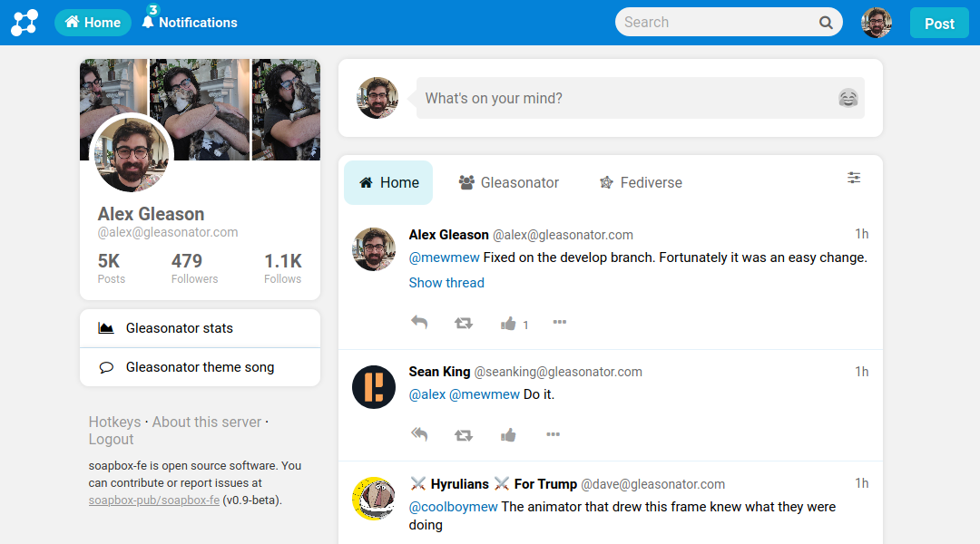Open more options on Alex Gleason's post

559,322
